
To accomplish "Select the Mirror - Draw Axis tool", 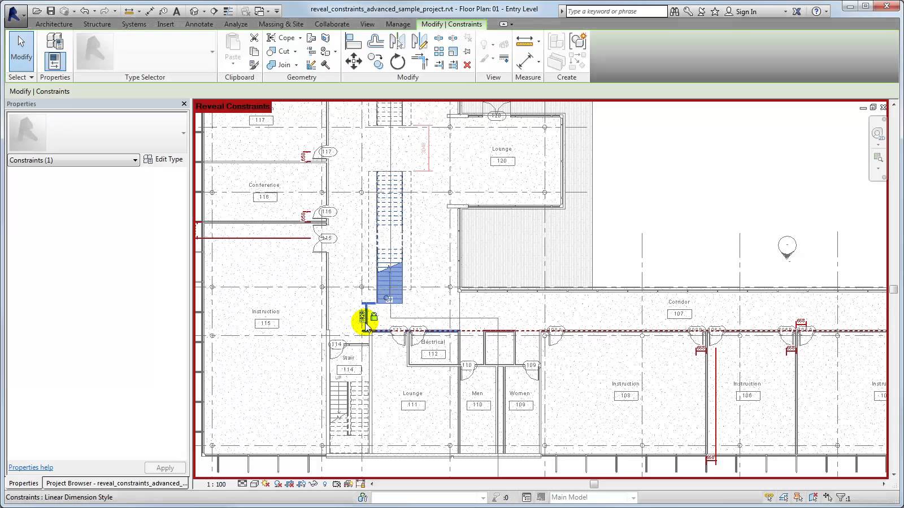I will tap(419, 41).
